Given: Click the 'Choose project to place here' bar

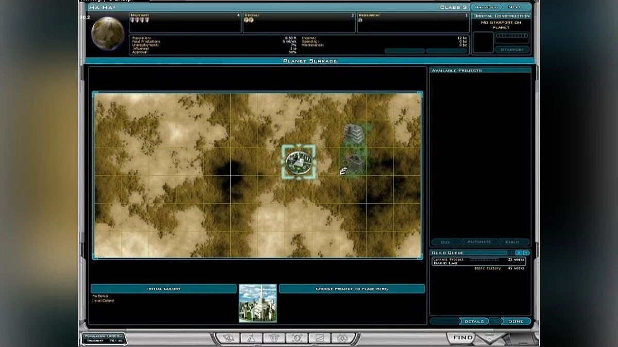Looking at the screenshot, I should [352, 289].
